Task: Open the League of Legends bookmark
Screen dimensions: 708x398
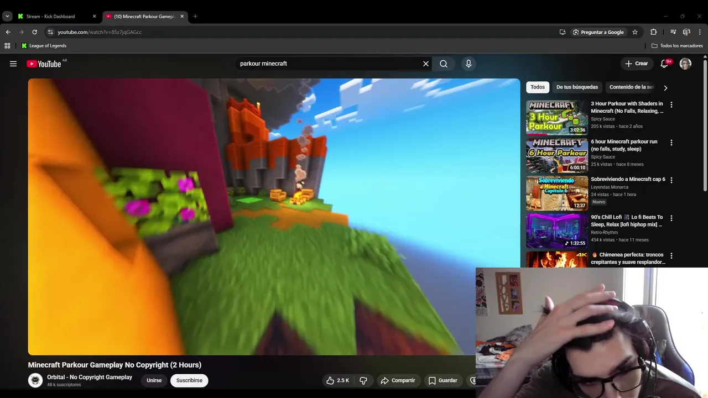Action: tap(44, 46)
